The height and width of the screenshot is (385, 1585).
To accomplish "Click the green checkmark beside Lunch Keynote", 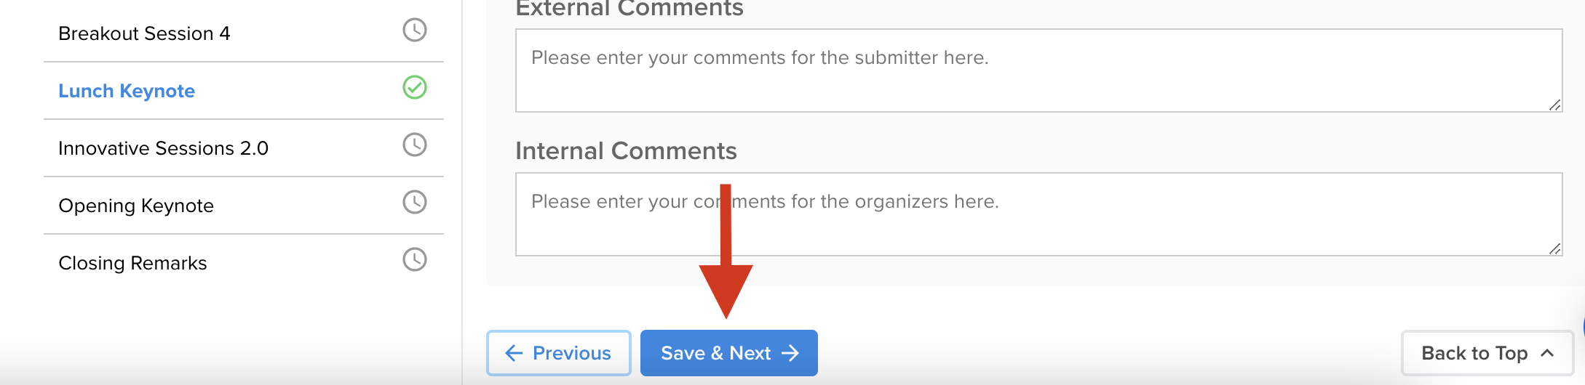I will [415, 88].
